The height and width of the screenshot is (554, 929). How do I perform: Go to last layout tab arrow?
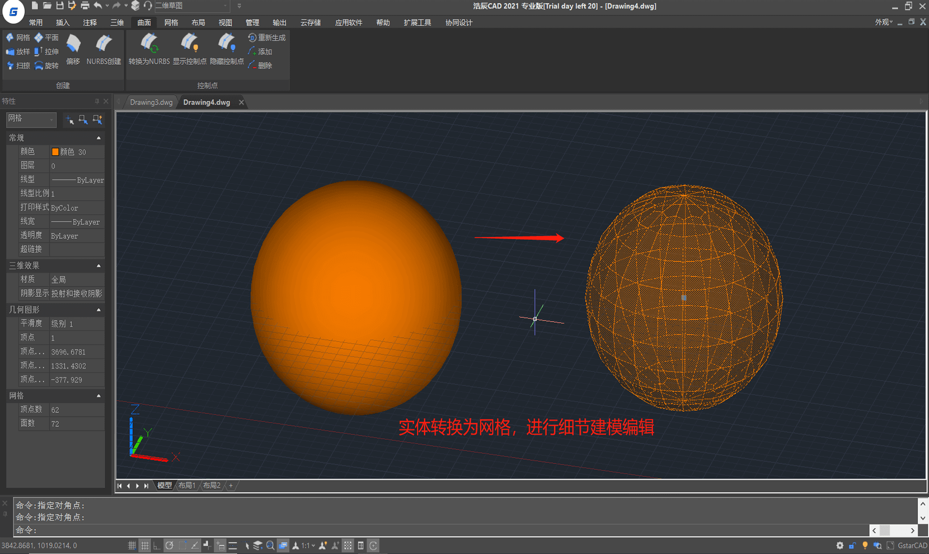point(146,486)
